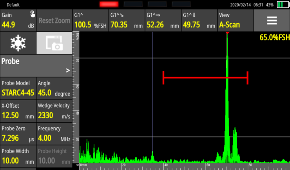290x170 pixels.
Task: Click the 60 mark on horizontal ruler
Action: coord(208,165)
